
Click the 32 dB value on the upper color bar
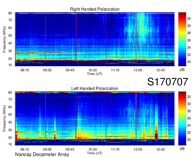click(189, 19)
